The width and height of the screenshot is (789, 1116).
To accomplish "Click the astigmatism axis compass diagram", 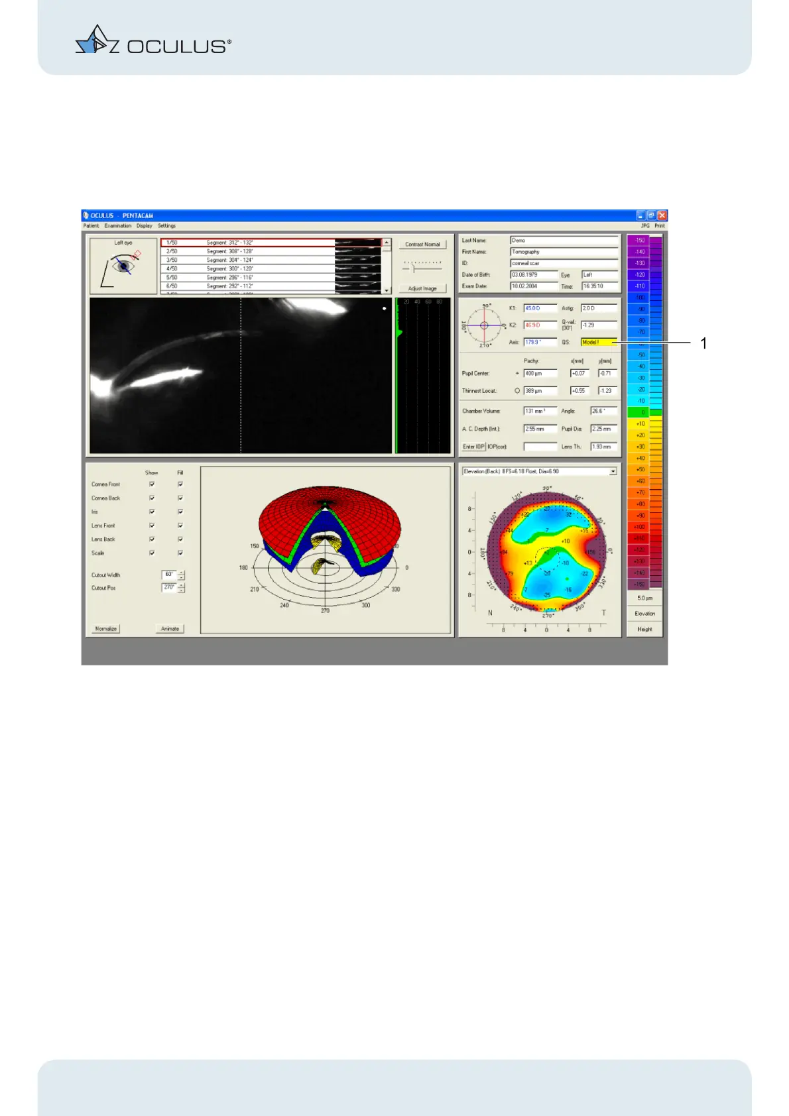I will [484, 325].
